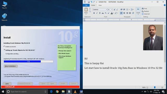The height and width of the screenshot is (94, 167).
Task: Toggle Superscript formatting
Action: pos(109,13)
